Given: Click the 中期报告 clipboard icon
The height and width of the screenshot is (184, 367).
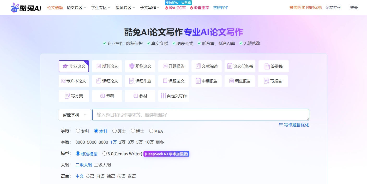Looking at the screenshot, I should [x=198, y=81].
